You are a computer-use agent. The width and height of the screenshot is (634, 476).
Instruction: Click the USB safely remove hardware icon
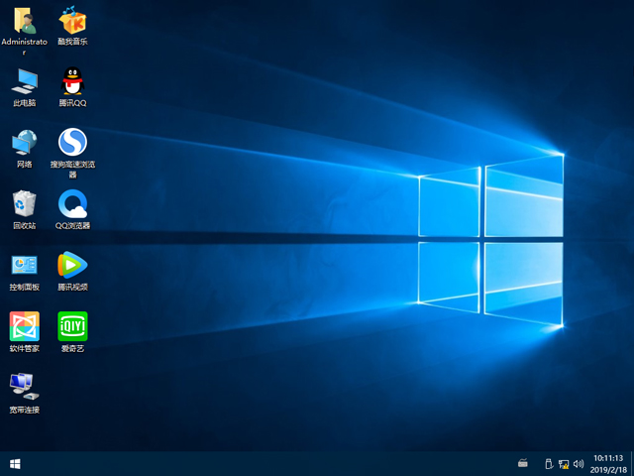(x=549, y=463)
